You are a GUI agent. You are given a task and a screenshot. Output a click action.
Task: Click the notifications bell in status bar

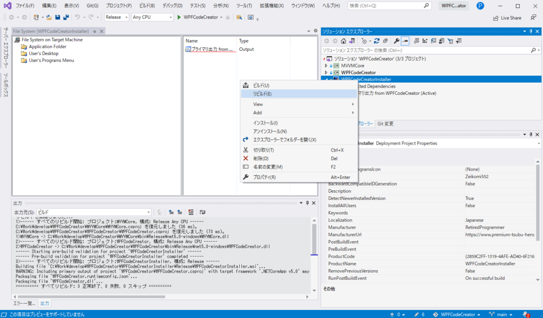click(527, 314)
